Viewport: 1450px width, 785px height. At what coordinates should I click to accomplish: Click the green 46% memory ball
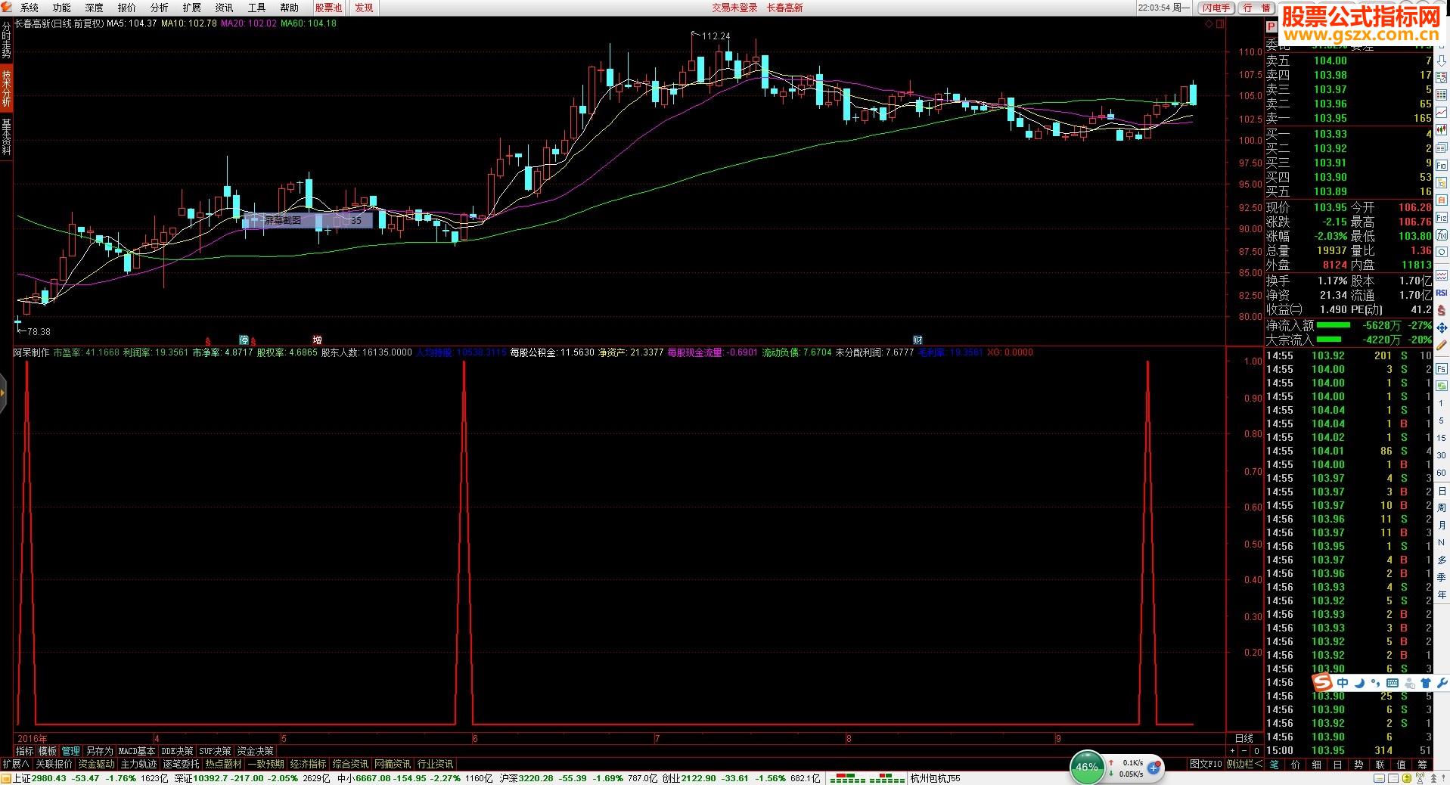click(1087, 767)
